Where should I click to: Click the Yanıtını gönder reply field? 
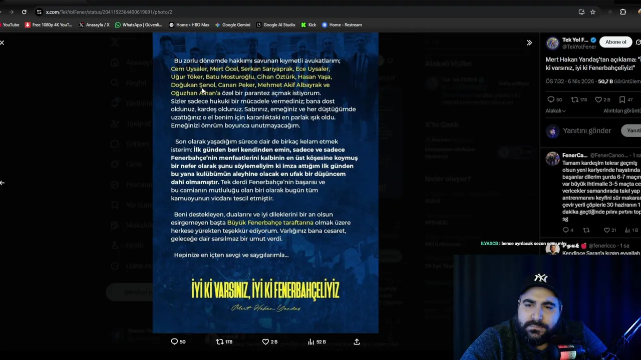pyautogui.click(x=587, y=130)
